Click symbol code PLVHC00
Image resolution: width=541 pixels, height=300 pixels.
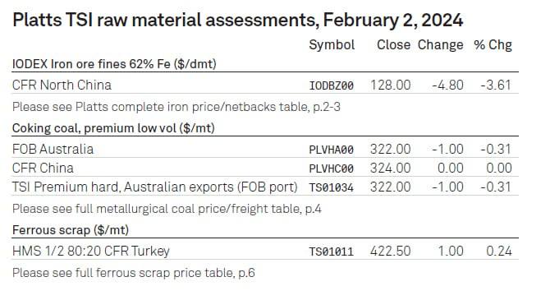(331, 168)
